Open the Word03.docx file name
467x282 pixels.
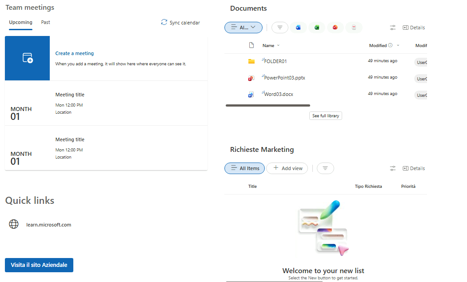click(x=279, y=94)
